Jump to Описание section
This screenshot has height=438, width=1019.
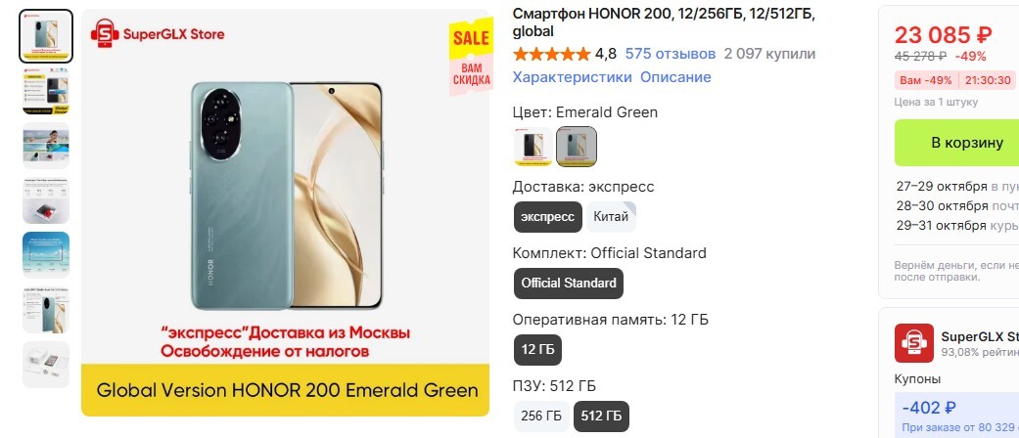675,77
